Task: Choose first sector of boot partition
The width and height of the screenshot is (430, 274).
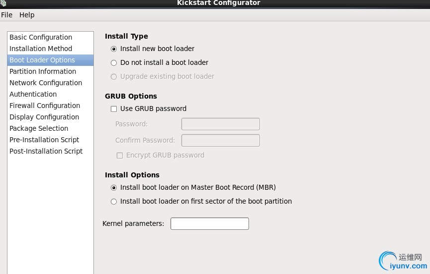Action: pyautogui.click(x=114, y=202)
